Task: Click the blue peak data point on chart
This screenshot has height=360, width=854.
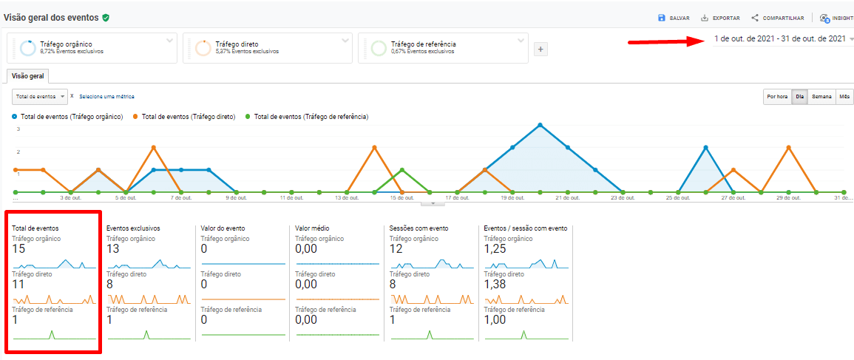Action: [540, 125]
